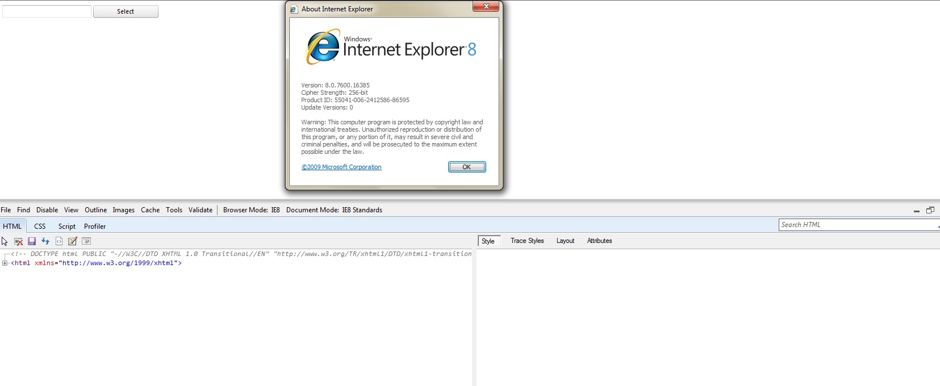The width and height of the screenshot is (940, 386).
Task: Click the IE icon in About dialog title bar
Action: click(294, 9)
